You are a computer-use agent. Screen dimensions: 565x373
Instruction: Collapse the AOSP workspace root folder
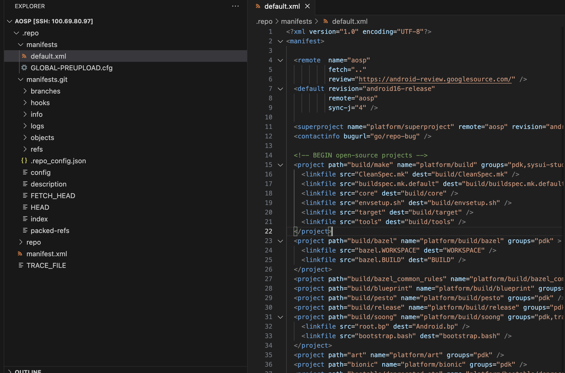tap(10, 21)
